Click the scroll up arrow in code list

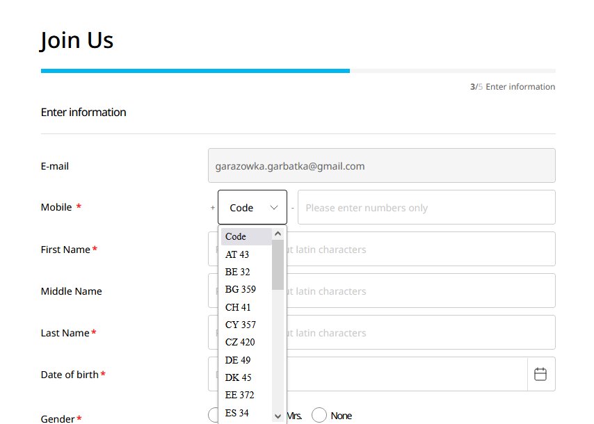point(278,234)
